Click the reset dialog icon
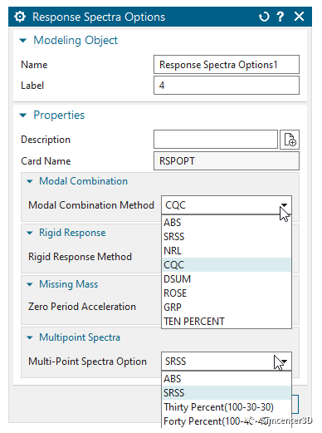 [x=264, y=17]
